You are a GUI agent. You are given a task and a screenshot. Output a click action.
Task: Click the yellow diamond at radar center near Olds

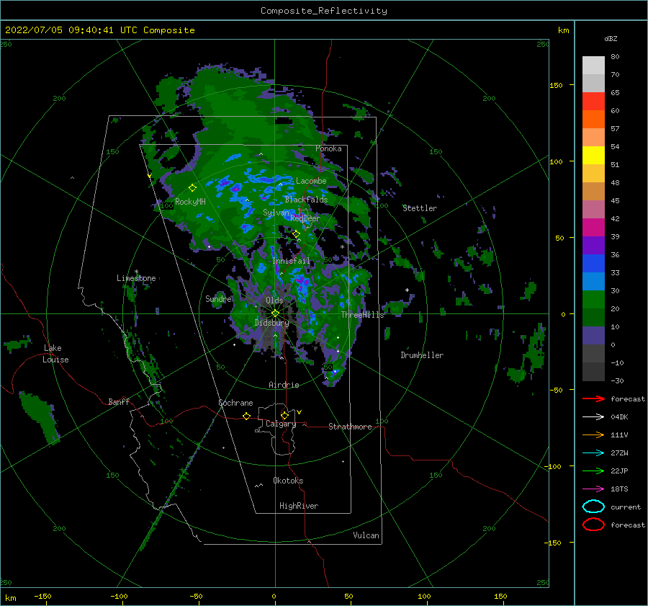275,313
